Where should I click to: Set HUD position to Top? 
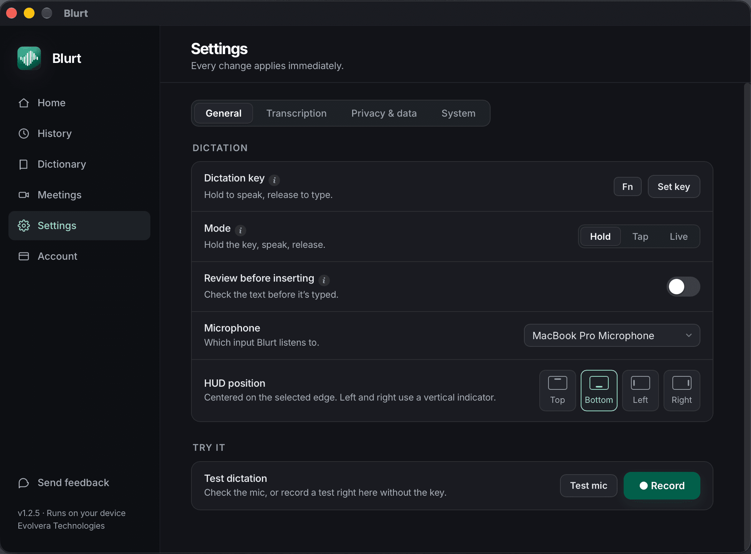(558, 391)
